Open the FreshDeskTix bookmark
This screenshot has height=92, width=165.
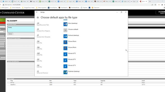coord(63,8)
